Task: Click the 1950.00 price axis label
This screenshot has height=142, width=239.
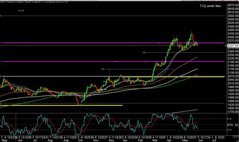Action: (233, 90)
